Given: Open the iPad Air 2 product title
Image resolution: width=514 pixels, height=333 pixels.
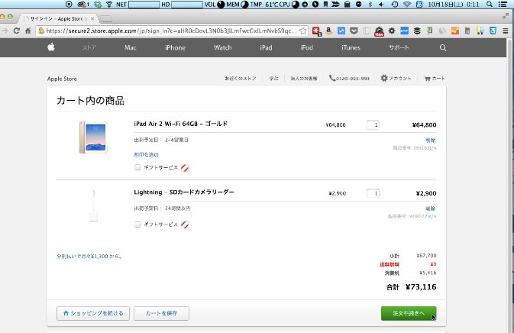Looking at the screenshot, I should click(180, 124).
